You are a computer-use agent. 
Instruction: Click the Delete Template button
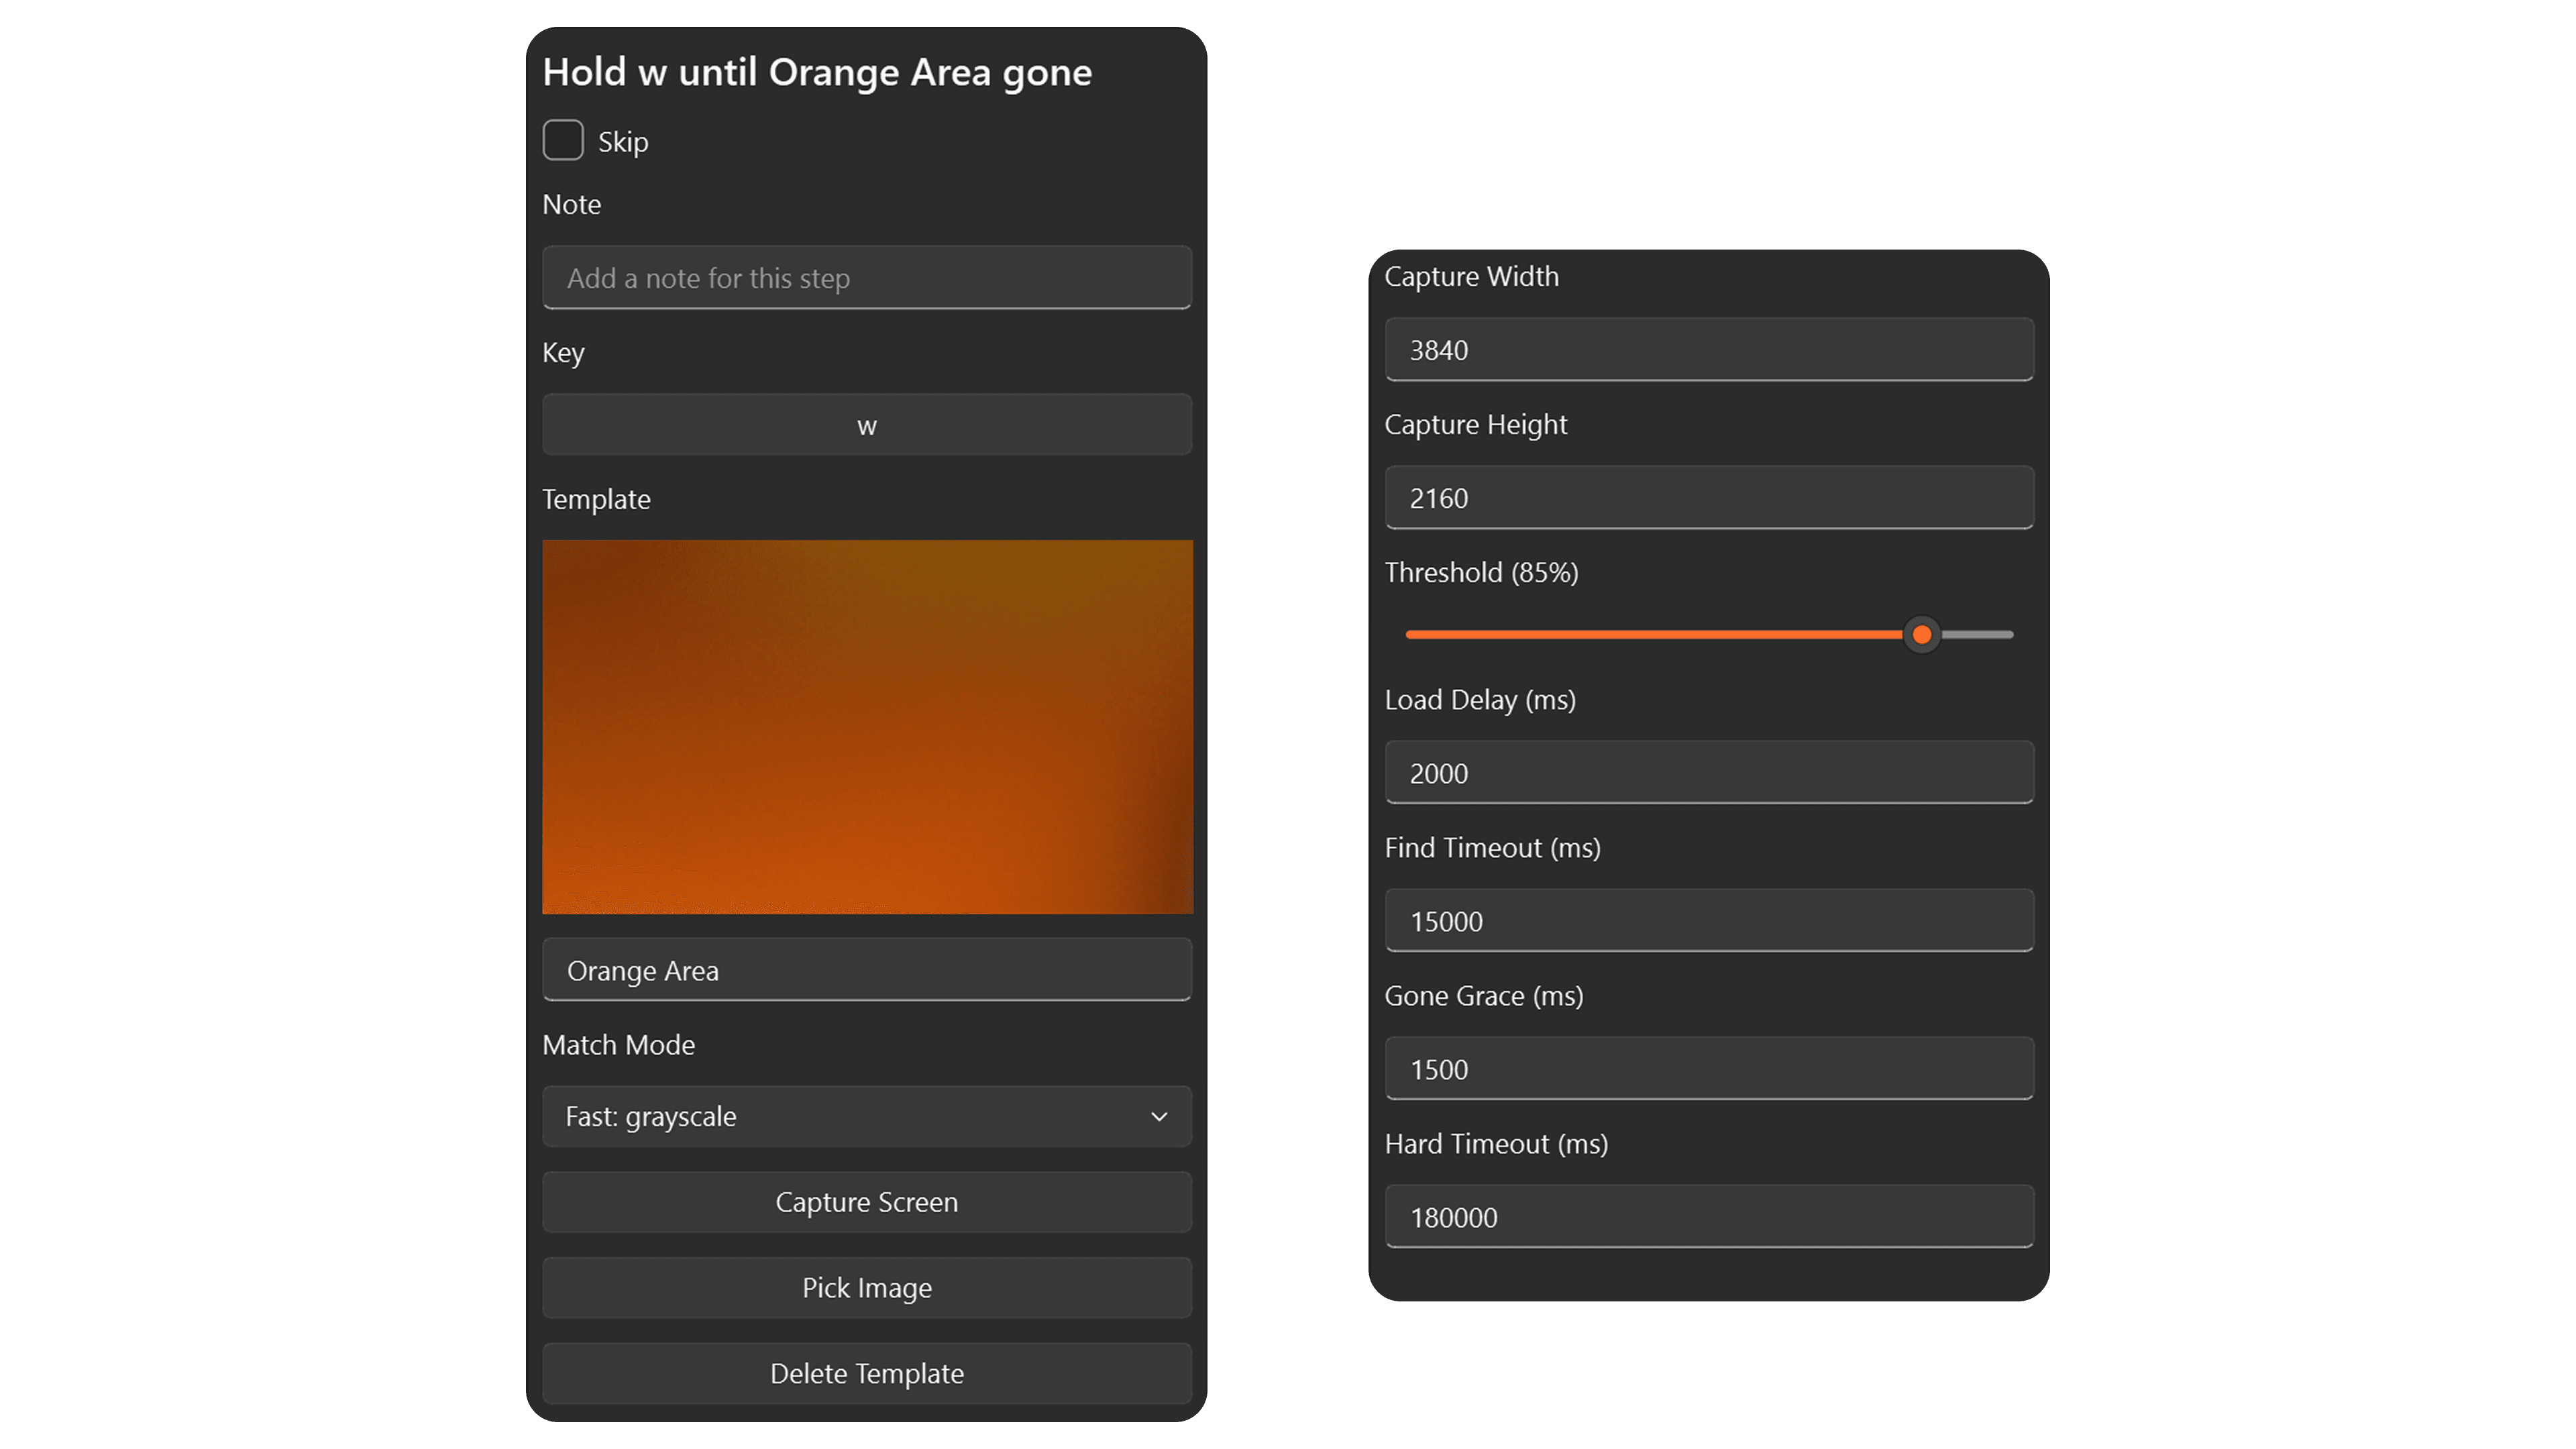[x=867, y=1374]
